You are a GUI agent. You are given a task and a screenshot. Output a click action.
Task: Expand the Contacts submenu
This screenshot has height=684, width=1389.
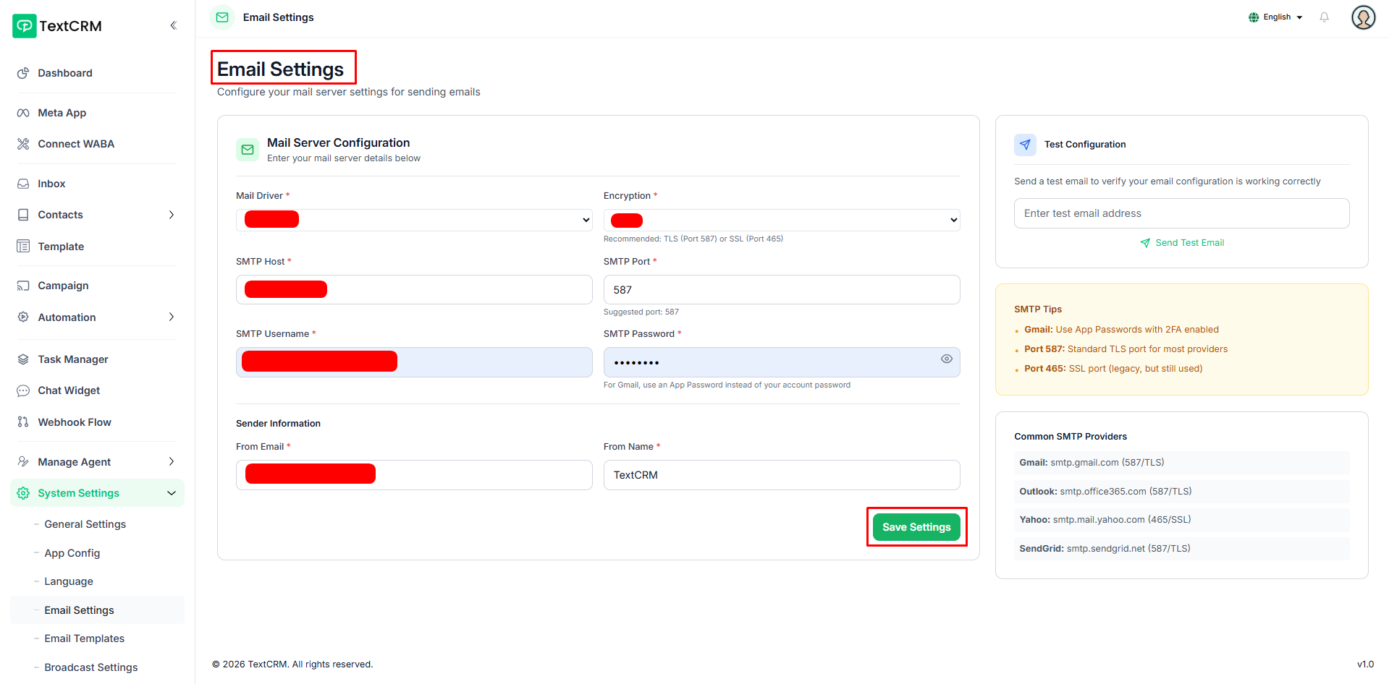(x=171, y=215)
